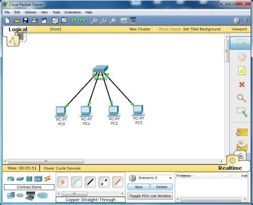Click the Viewport button
The image size is (253, 205).
(239, 29)
